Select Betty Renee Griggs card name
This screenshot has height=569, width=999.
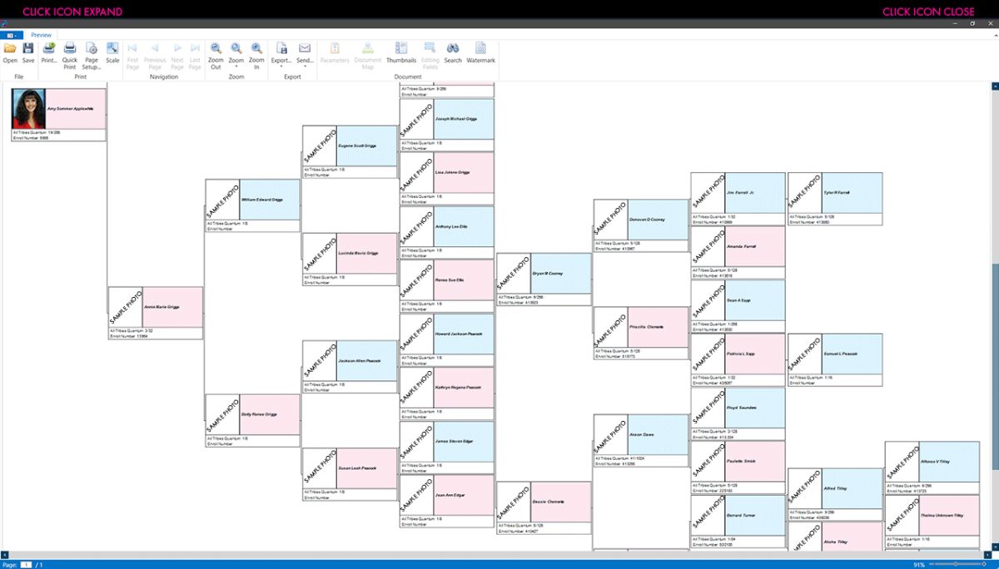point(258,414)
